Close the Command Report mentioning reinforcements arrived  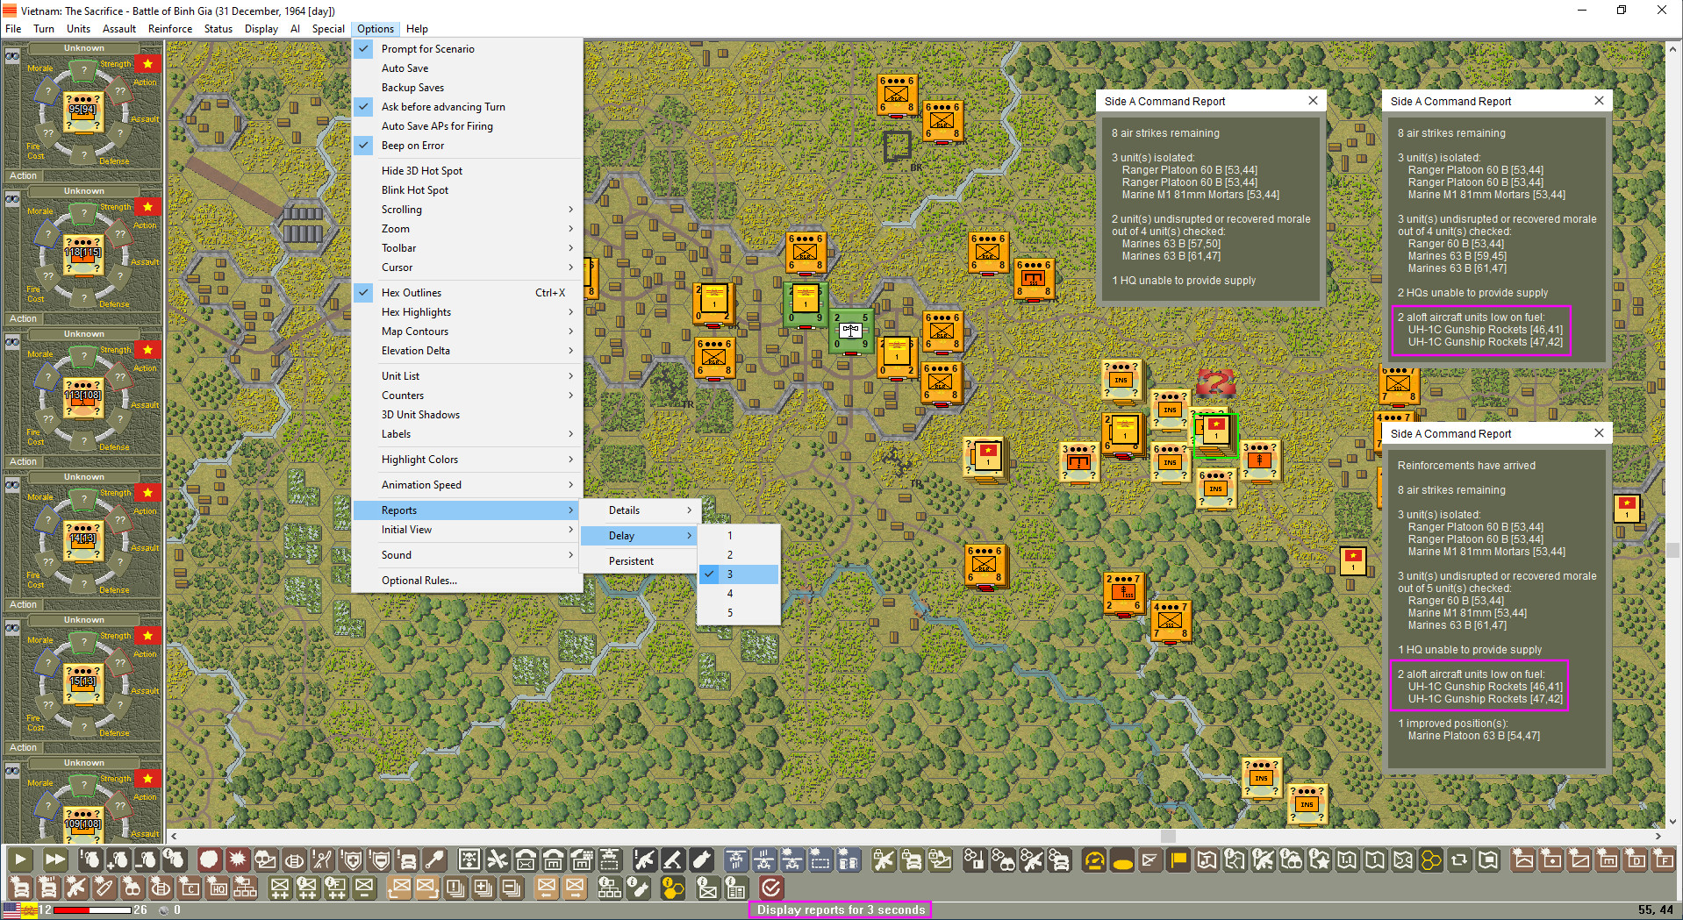click(1599, 433)
